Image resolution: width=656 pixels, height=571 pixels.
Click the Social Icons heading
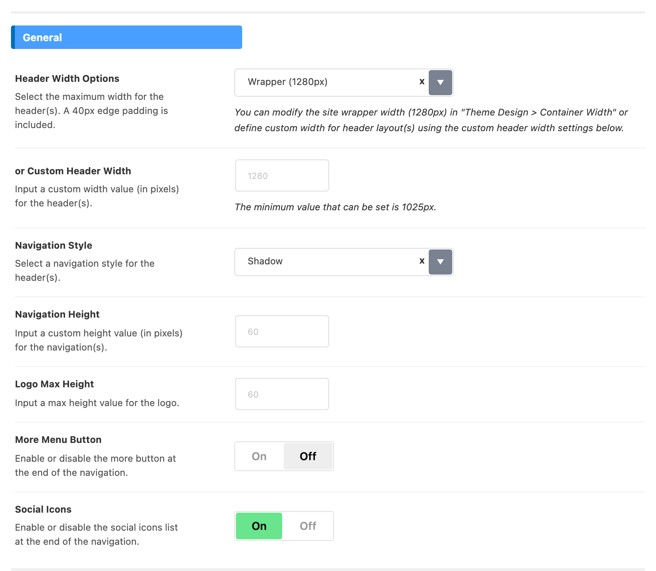pyautogui.click(x=43, y=509)
